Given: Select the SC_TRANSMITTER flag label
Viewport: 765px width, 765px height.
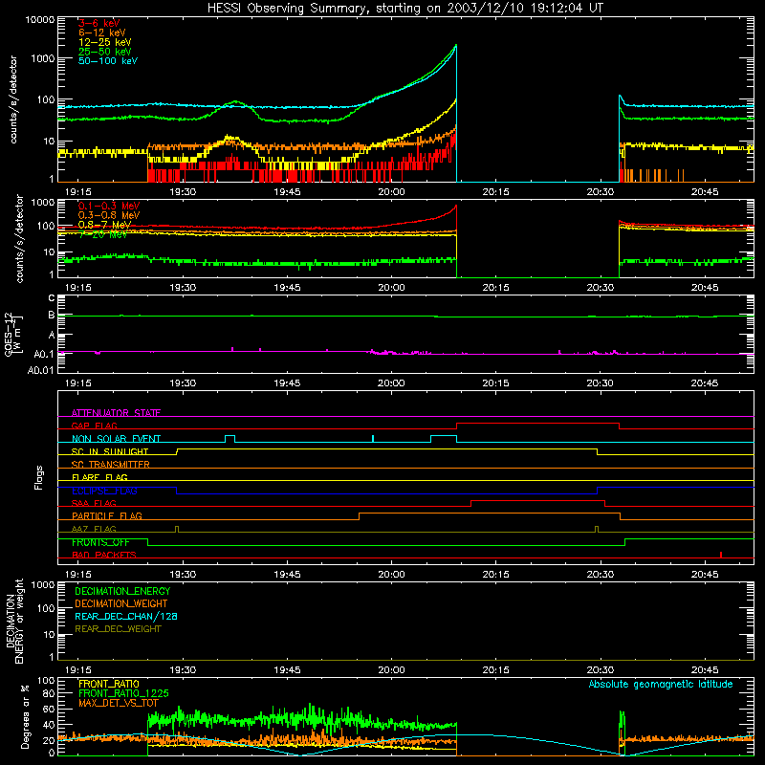Looking at the screenshot, I should (111, 465).
